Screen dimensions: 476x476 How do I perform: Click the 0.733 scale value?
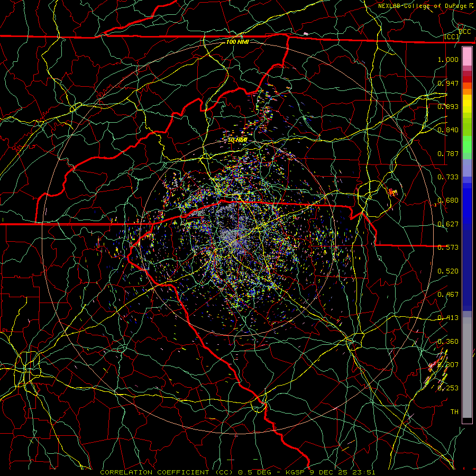[x=448, y=177]
